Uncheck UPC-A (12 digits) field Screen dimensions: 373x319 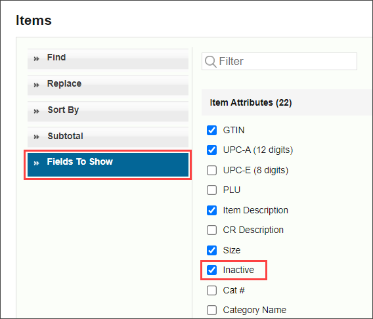click(211, 150)
